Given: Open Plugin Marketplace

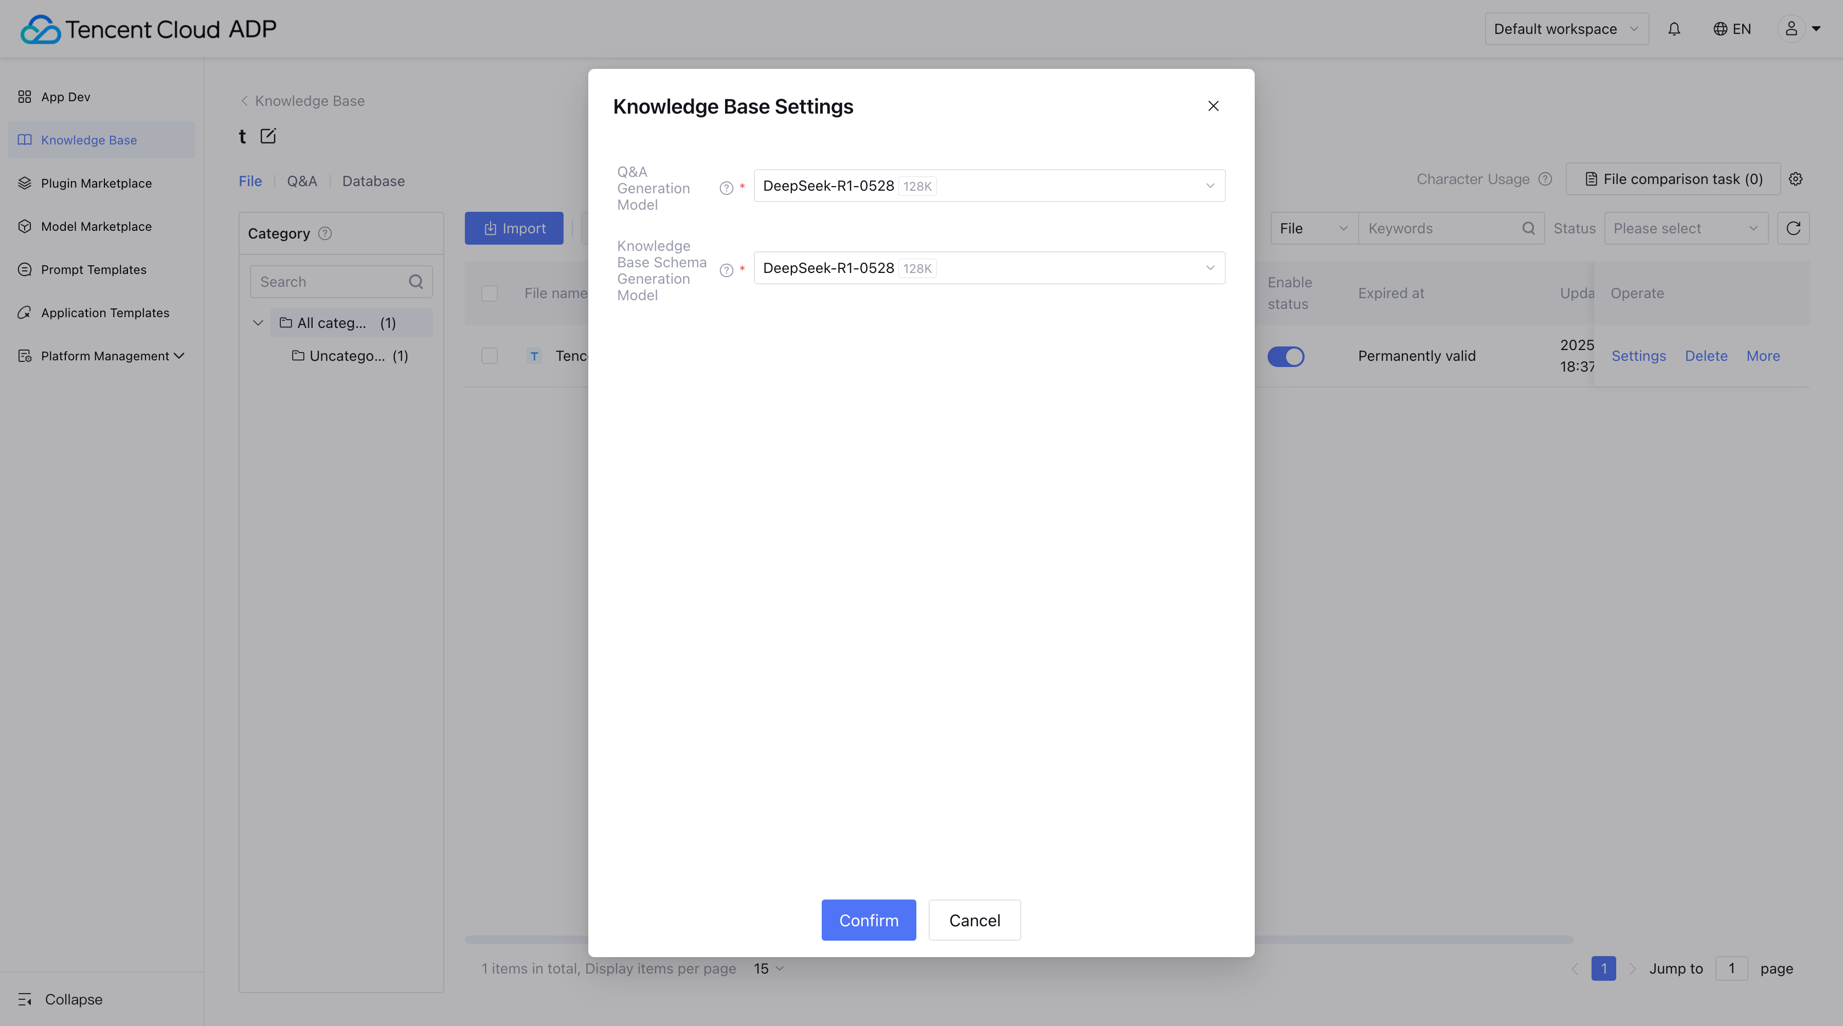Looking at the screenshot, I should pyautogui.click(x=102, y=183).
